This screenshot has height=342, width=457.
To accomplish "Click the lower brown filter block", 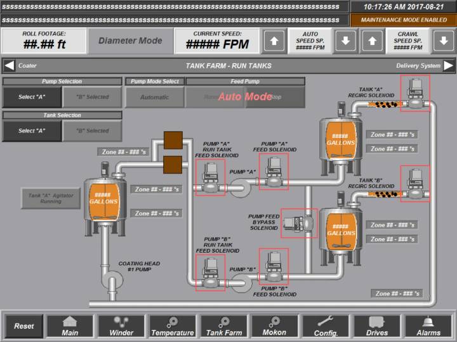I will [x=173, y=165].
